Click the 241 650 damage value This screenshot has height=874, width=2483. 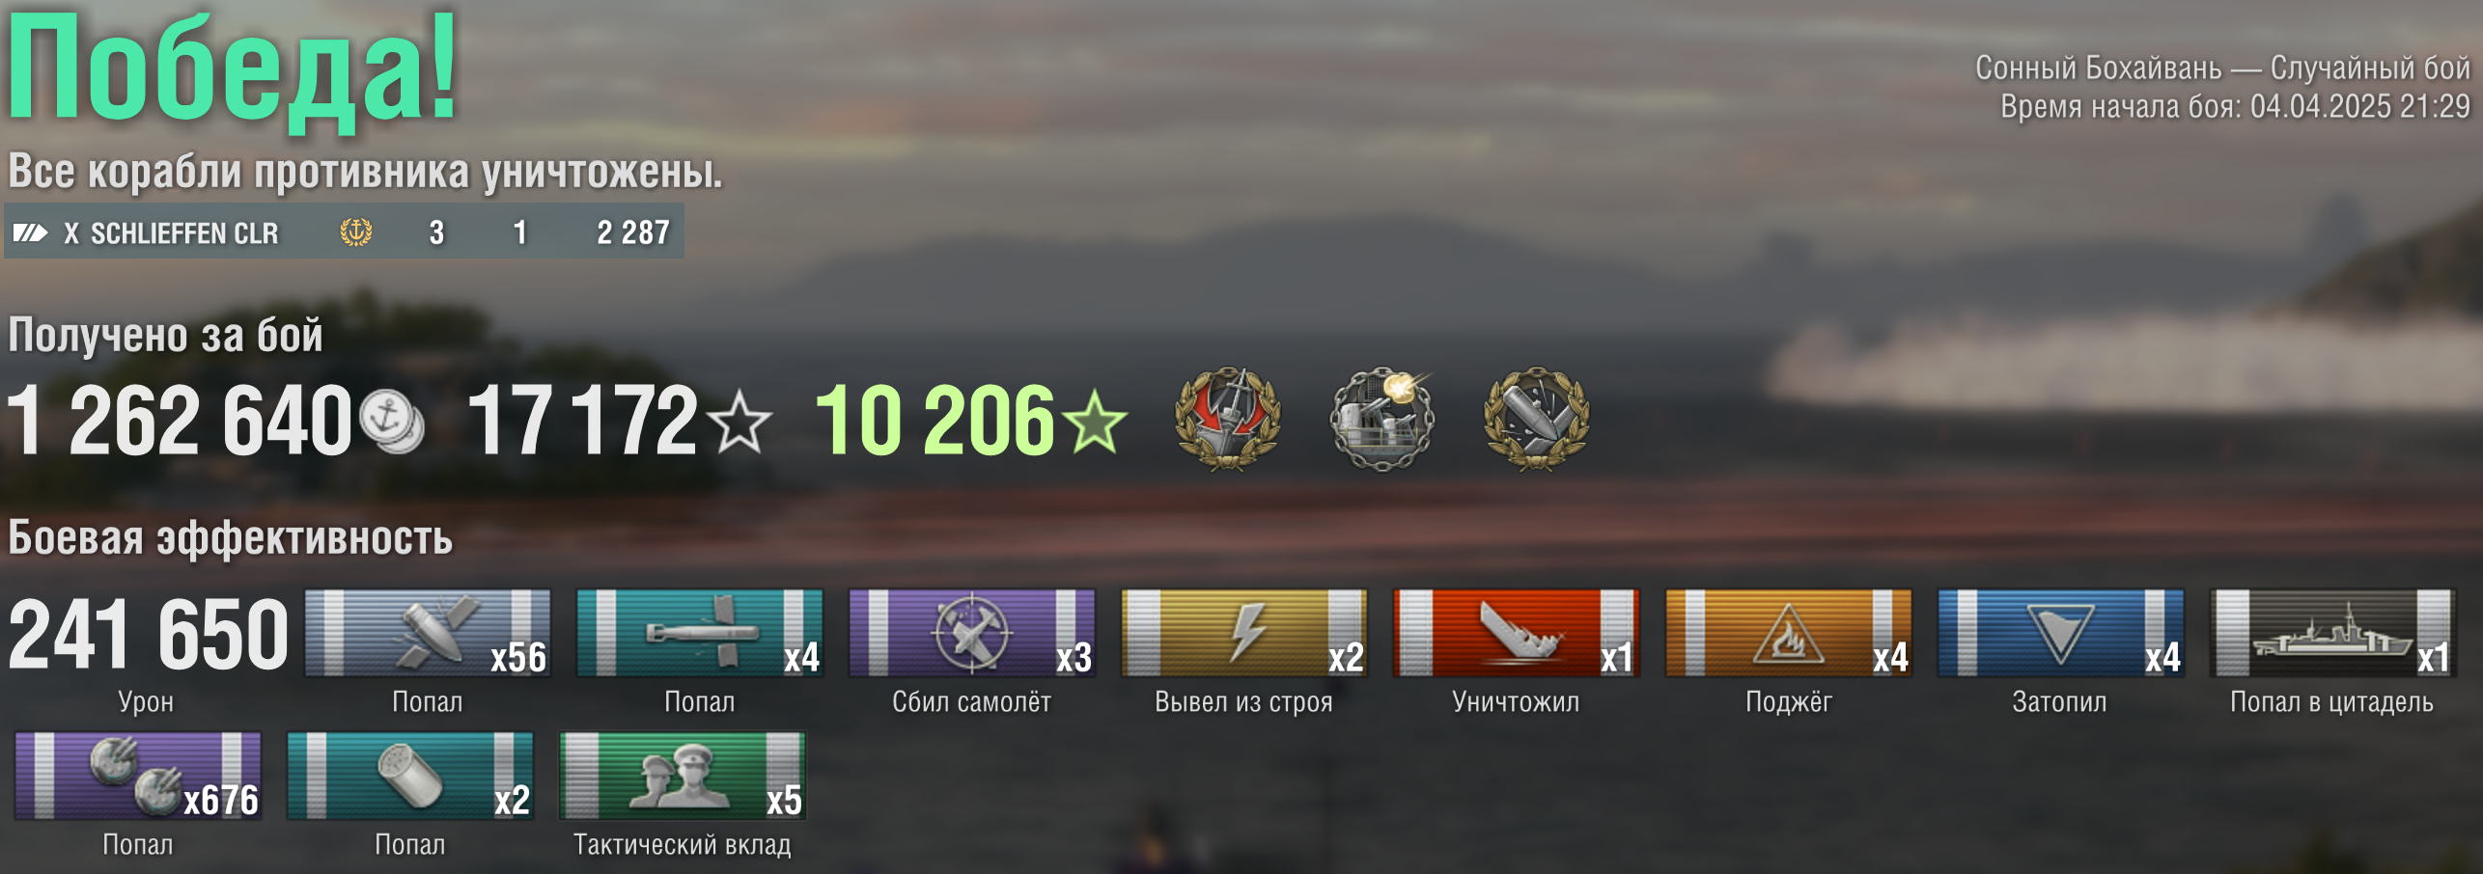(x=149, y=635)
